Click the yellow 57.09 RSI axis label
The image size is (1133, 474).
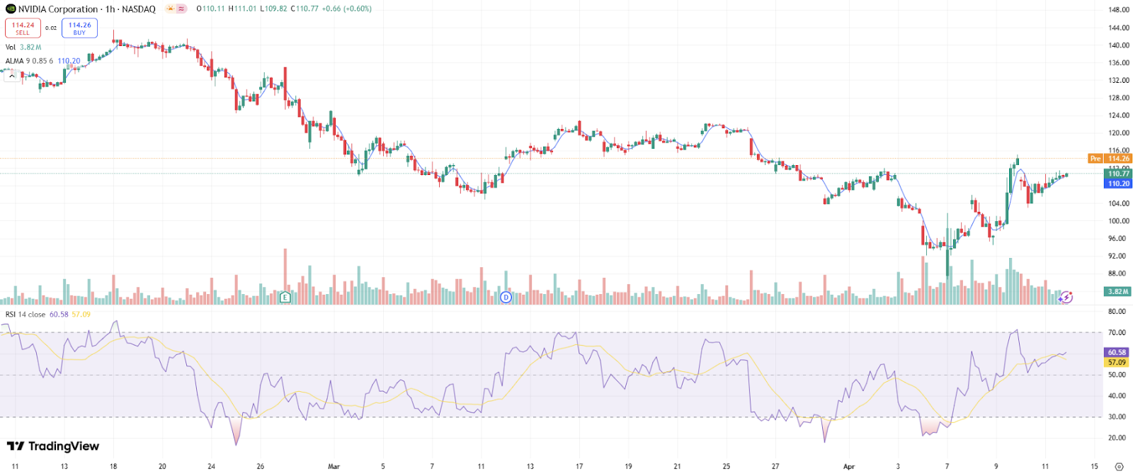[1117, 362]
